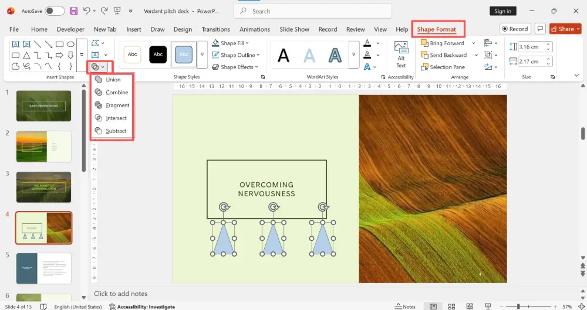Click Bring Forward
This screenshot has height=310, width=587.
[x=443, y=43]
